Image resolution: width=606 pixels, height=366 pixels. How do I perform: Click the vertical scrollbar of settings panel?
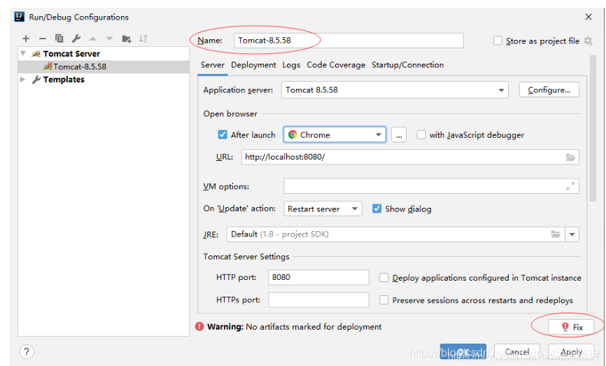tap(593, 129)
